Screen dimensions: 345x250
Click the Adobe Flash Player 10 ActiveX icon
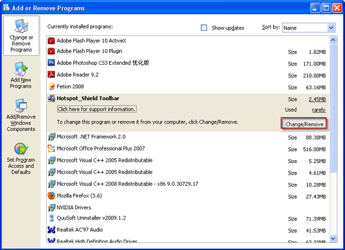click(51, 41)
